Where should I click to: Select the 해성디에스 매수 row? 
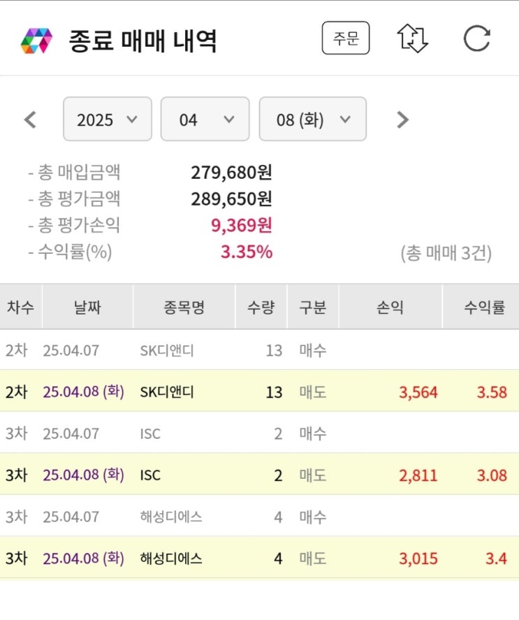tap(259, 517)
